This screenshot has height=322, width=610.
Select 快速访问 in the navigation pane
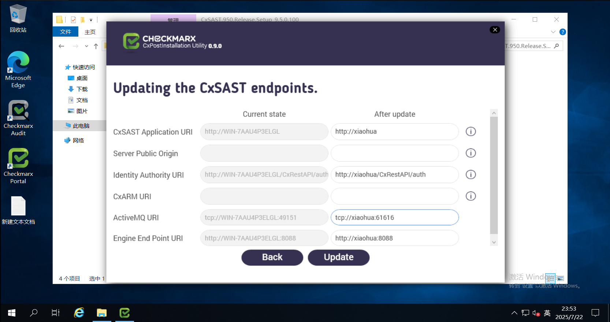coord(80,67)
